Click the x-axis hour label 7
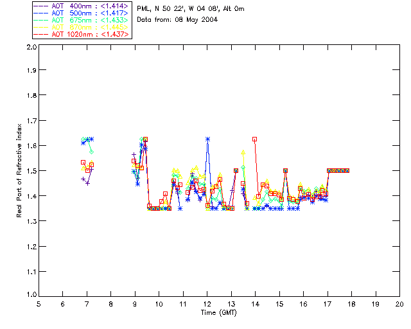Image resolution: width=411 pixels, height=329 pixels. tap(87, 304)
